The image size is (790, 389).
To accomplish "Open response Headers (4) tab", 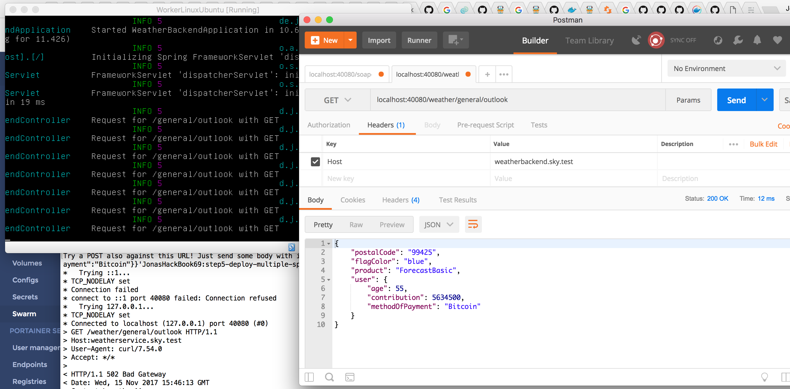I will tap(401, 200).
